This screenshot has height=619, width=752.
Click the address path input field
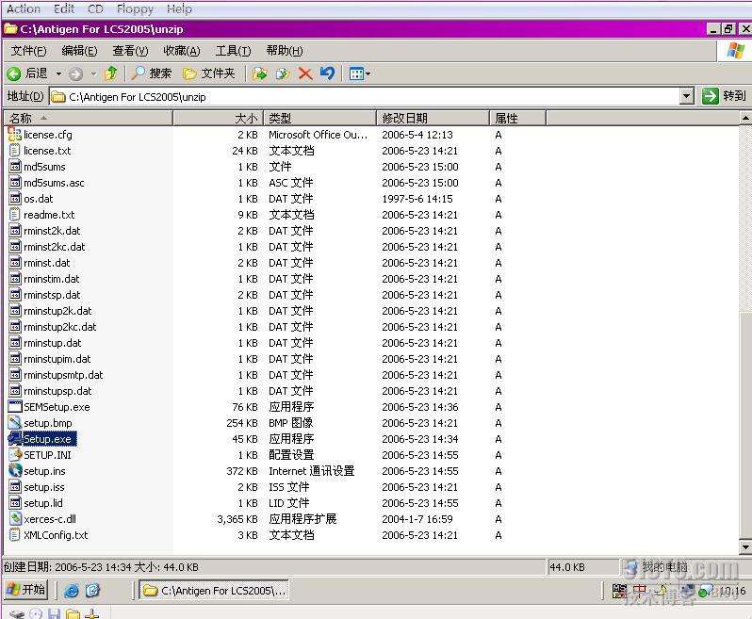(365, 97)
